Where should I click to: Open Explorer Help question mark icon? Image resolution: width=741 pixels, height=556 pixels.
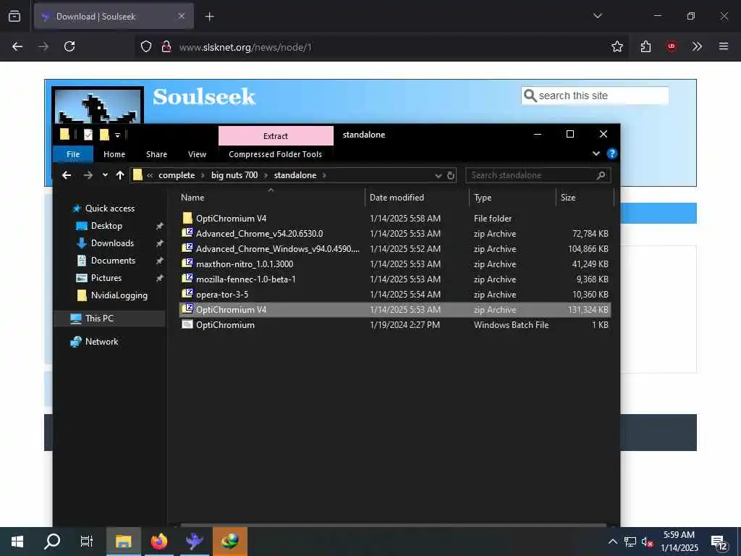coord(611,153)
